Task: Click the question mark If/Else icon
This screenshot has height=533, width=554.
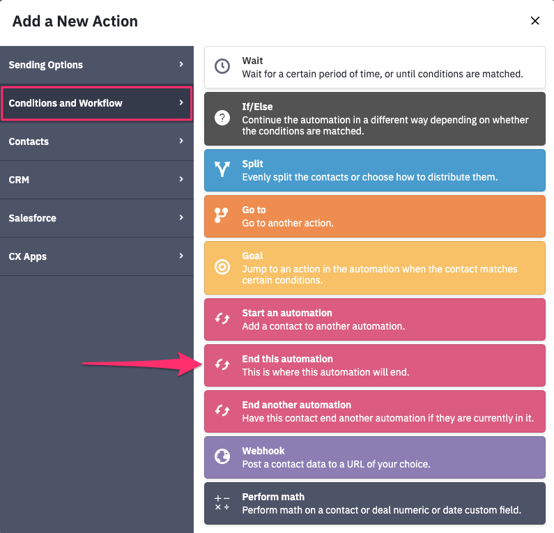Action: (222, 118)
